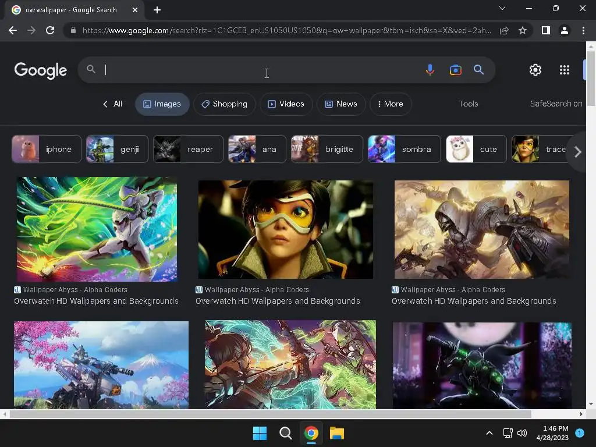Open the Google apps grid

click(565, 70)
